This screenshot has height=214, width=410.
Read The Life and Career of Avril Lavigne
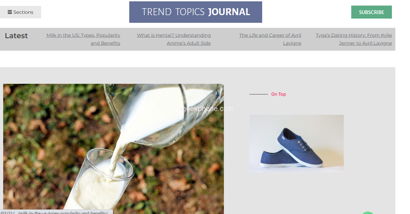270,39
